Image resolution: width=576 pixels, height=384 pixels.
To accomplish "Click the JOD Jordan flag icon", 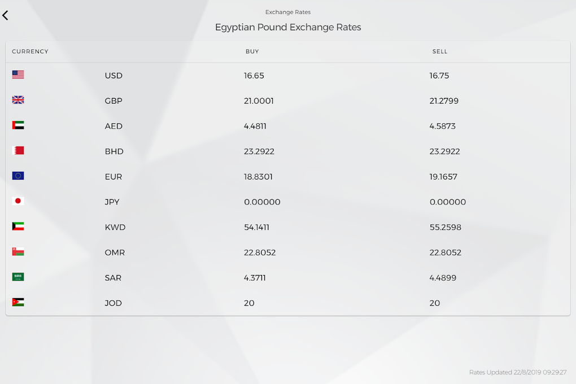I will tap(18, 302).
